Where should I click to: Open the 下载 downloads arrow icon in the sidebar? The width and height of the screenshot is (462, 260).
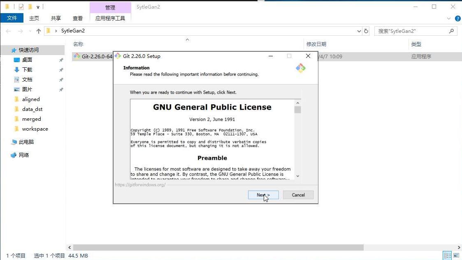pyautogui.click(x=17, y=70)
